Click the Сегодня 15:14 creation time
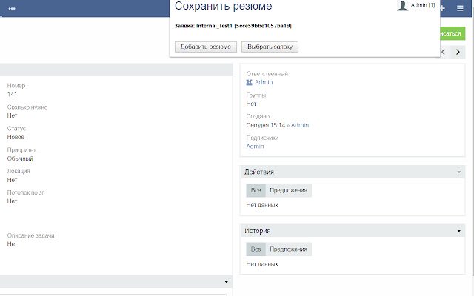Screen dimensions: 474x296 coord(266,125)
